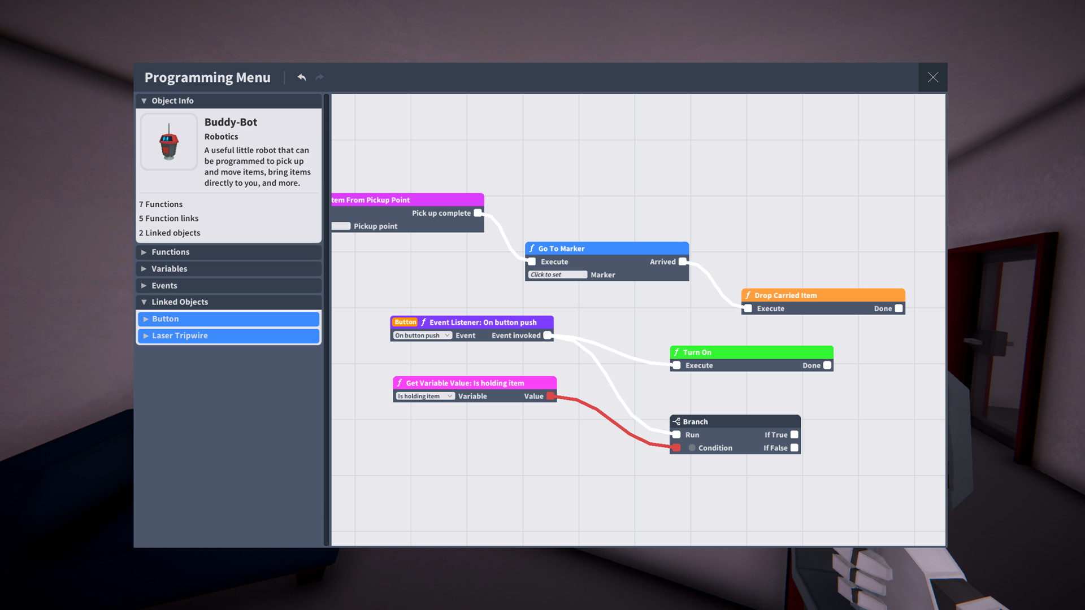Viewport: 1085px width, 610px height.
Task: Click the Branch If False output pin
Action: pyautogui.click(x=794, y=448)
